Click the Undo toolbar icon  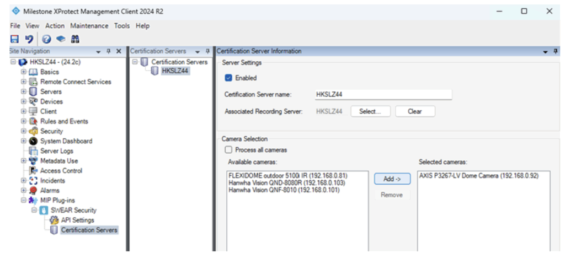click(29, 39)
